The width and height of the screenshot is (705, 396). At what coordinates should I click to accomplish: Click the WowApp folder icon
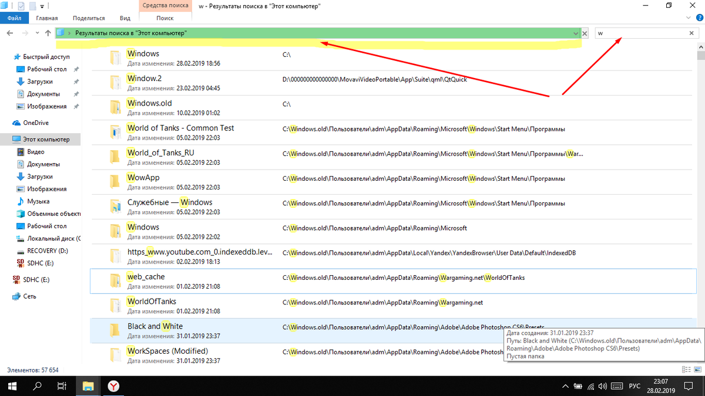point(115,181)
